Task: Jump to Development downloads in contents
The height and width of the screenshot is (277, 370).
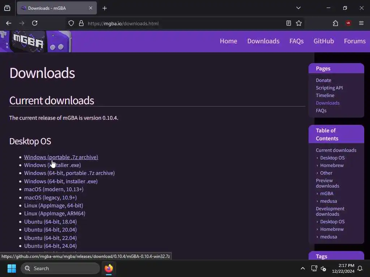Action: [x=330, y=211]
